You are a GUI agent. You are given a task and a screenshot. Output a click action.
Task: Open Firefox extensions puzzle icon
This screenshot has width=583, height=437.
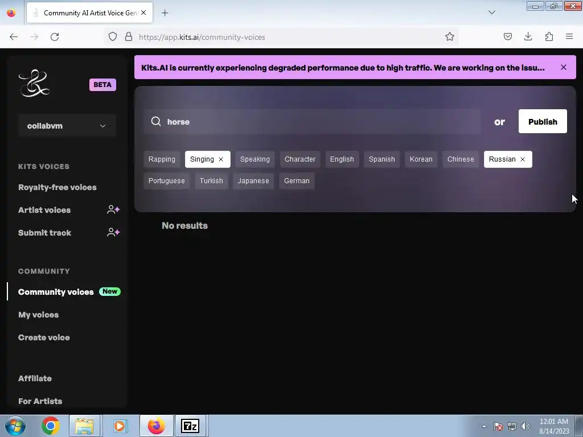(x=549, y=37)
